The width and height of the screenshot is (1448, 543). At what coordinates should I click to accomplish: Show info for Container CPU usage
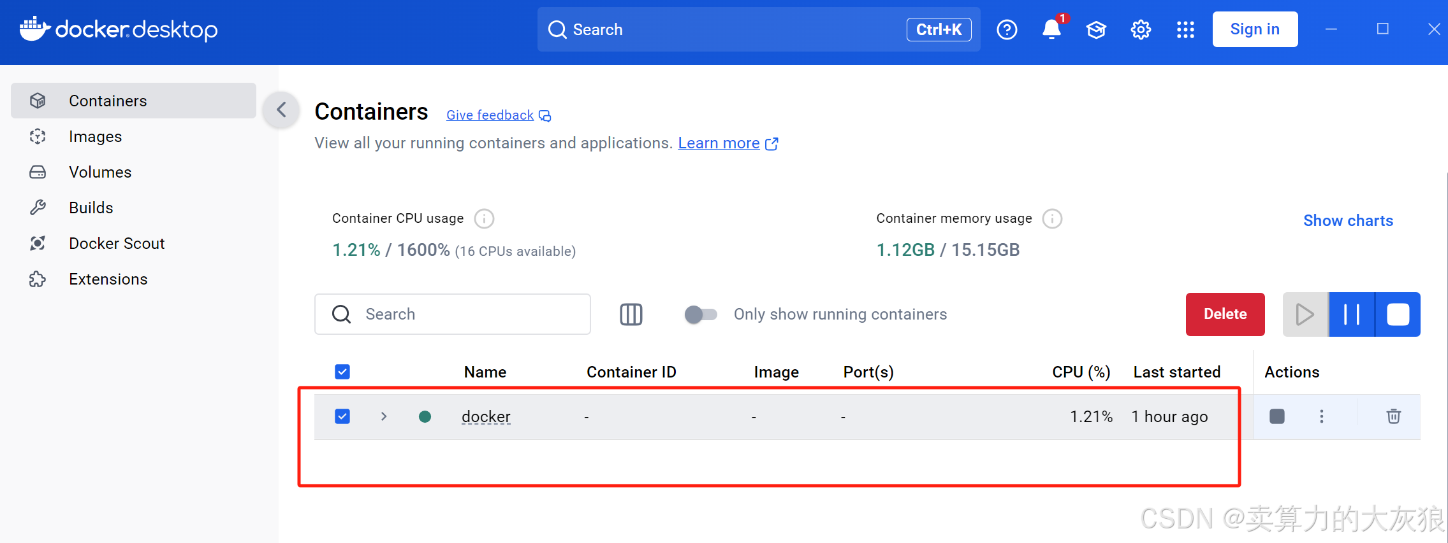484,219
